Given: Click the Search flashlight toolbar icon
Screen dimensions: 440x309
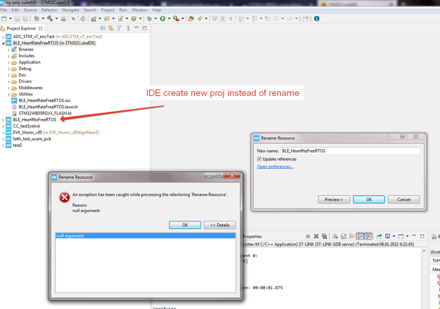Looking at the screenshot, I should pos(200,19).
